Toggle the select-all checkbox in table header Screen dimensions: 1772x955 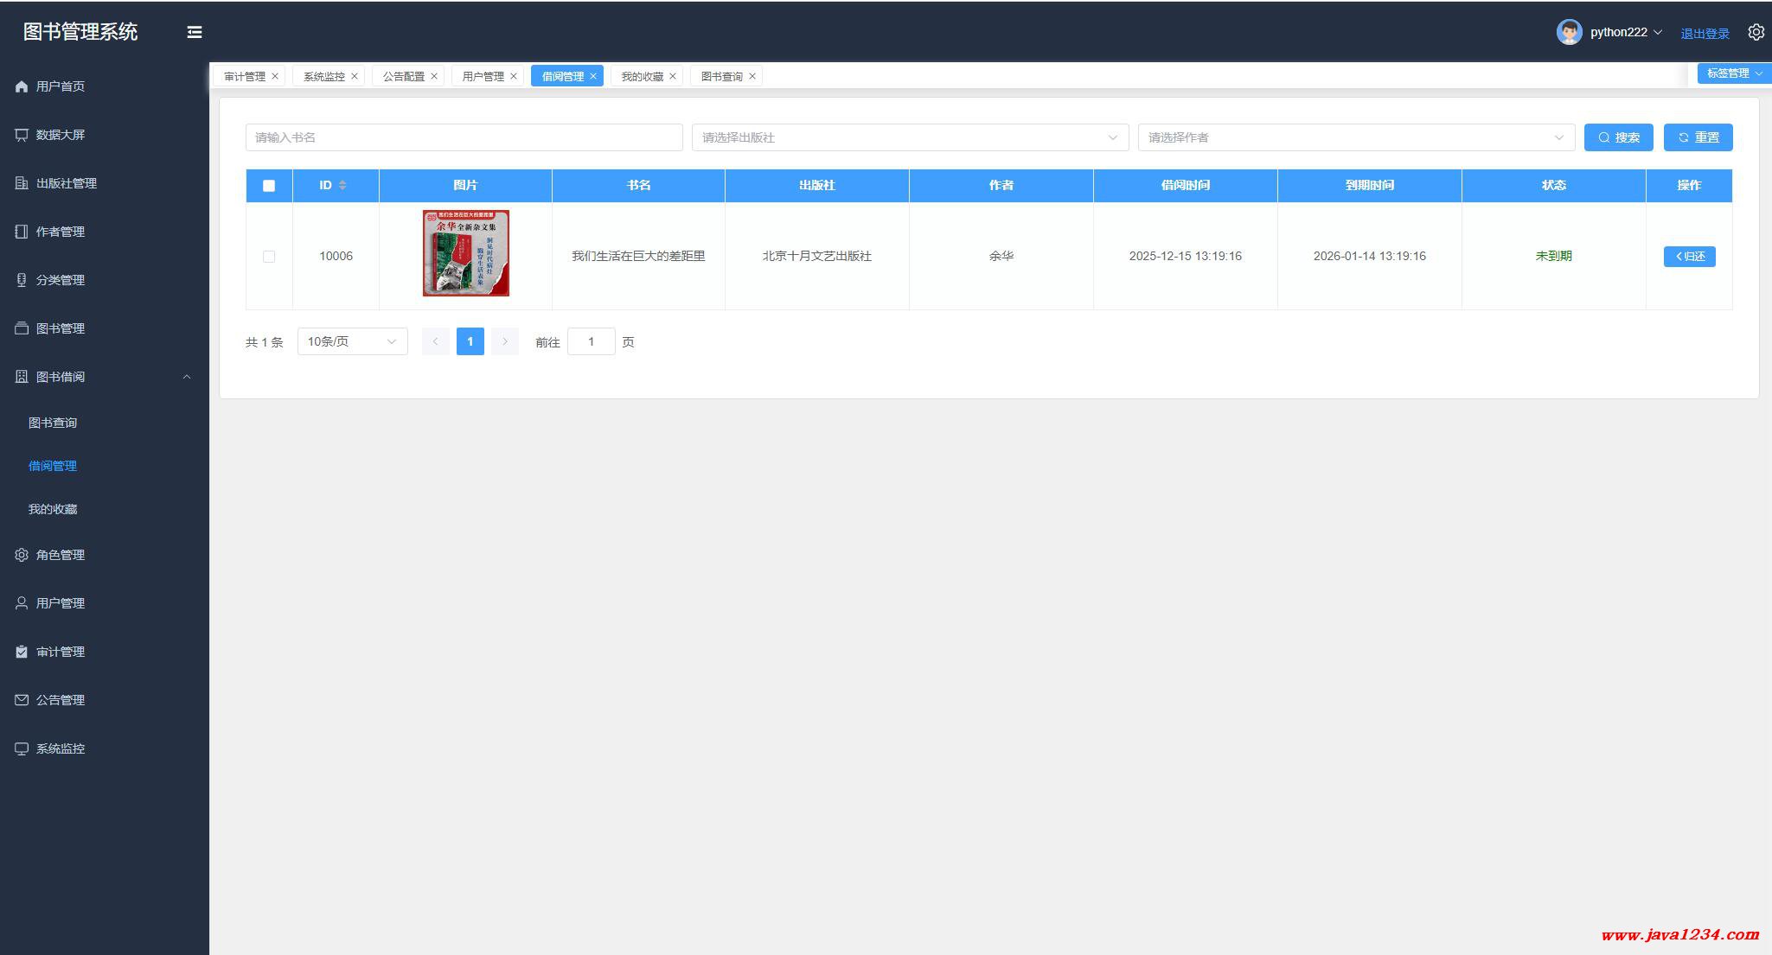click(x=269, y=186)
